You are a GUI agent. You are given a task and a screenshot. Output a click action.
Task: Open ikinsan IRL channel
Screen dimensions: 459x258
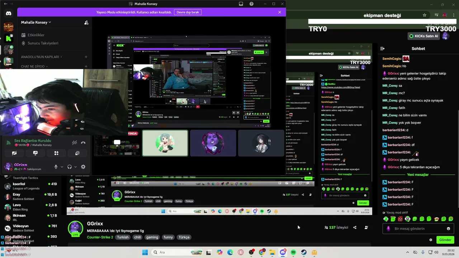click(30, 218)
